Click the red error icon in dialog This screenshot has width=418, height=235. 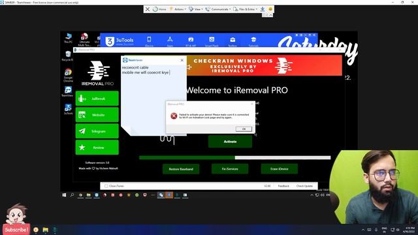(174, 116)
